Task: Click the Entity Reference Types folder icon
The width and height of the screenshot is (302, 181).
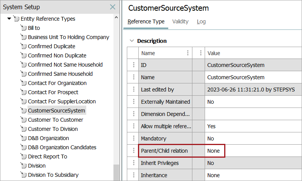Action: pos(16,19)
